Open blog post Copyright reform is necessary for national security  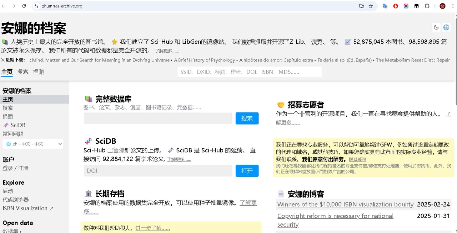[x=335, y=220]
